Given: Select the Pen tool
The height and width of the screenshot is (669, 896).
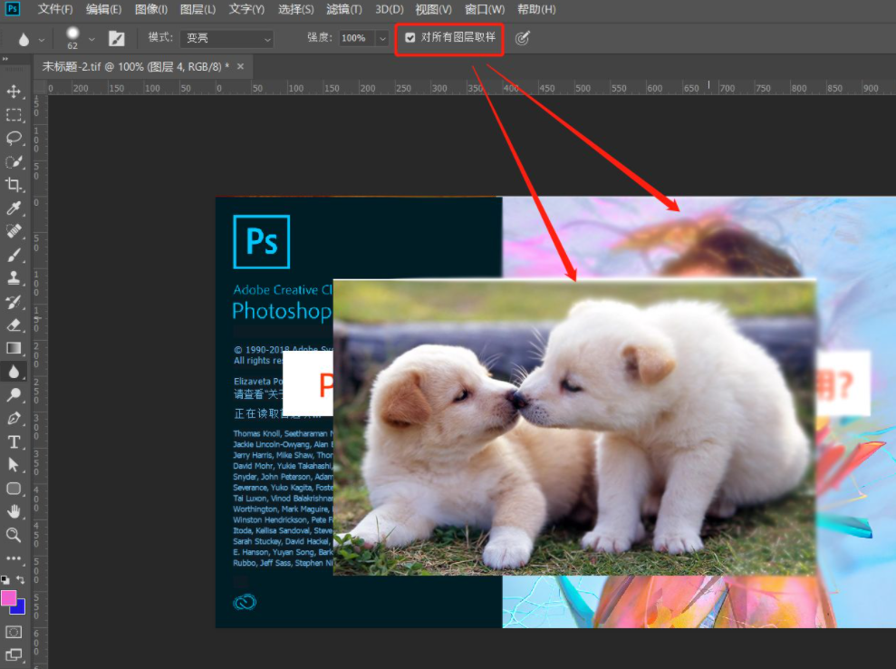Looking at the screenshot, I should tap(14, 419).
